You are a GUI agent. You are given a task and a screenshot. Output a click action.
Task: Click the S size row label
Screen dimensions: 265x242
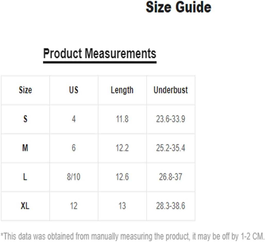pos(25,119)
